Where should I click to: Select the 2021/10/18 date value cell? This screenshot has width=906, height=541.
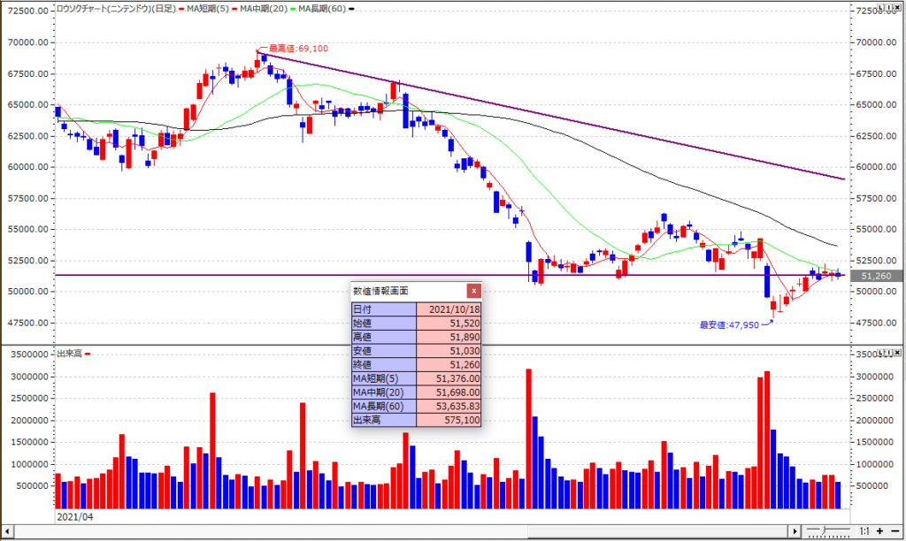[x=449, y=309]
